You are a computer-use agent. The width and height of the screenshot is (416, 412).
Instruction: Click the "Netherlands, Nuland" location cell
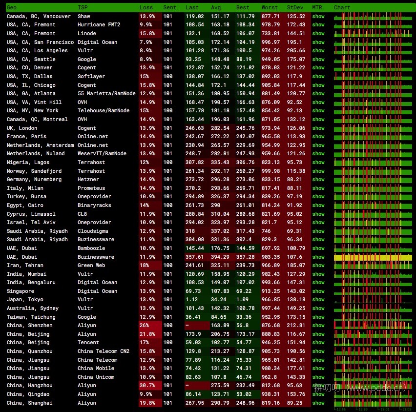(x=36, y=154)
